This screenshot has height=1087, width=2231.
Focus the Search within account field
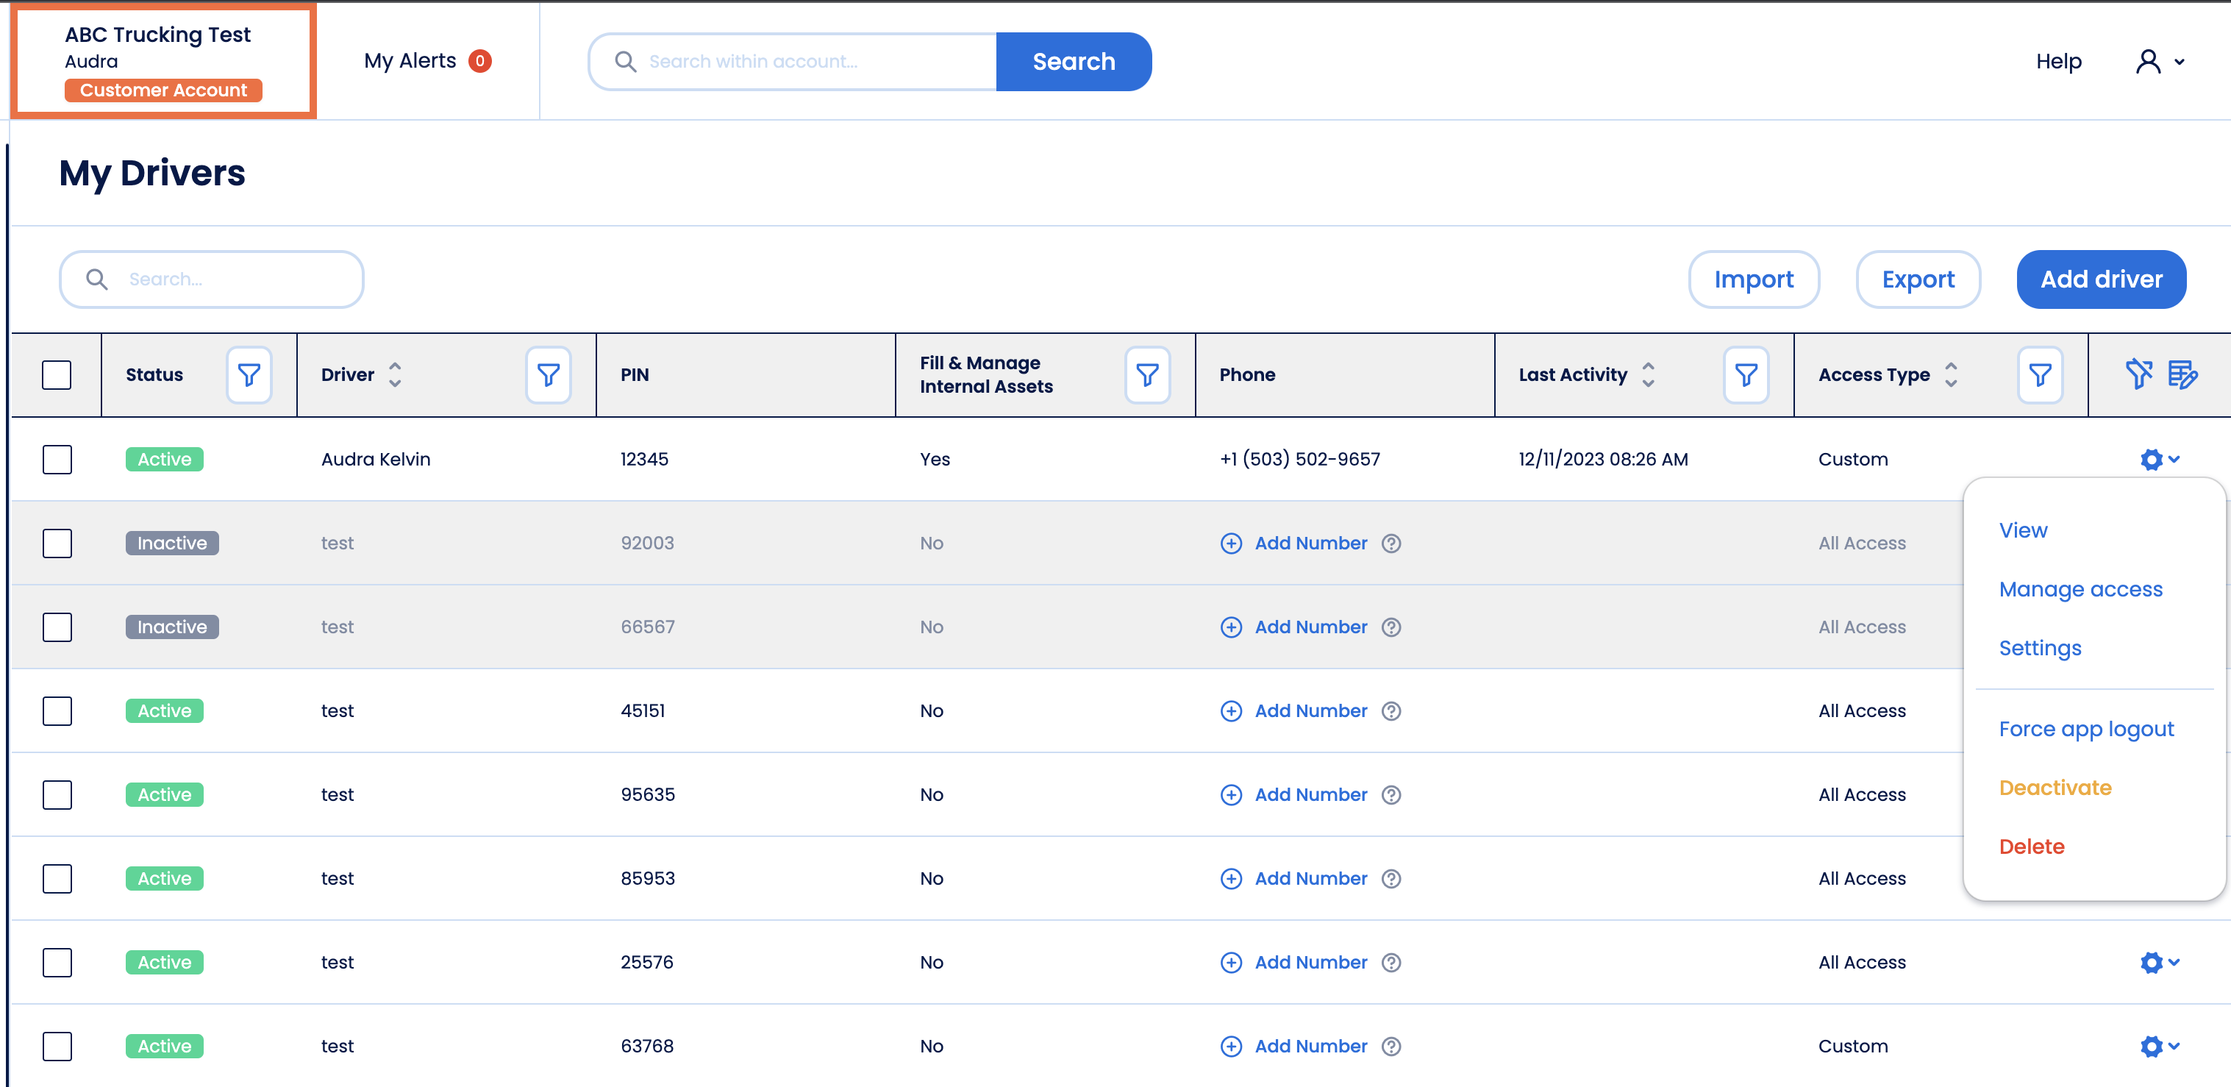pyautogui.click(x=793, y=62)
